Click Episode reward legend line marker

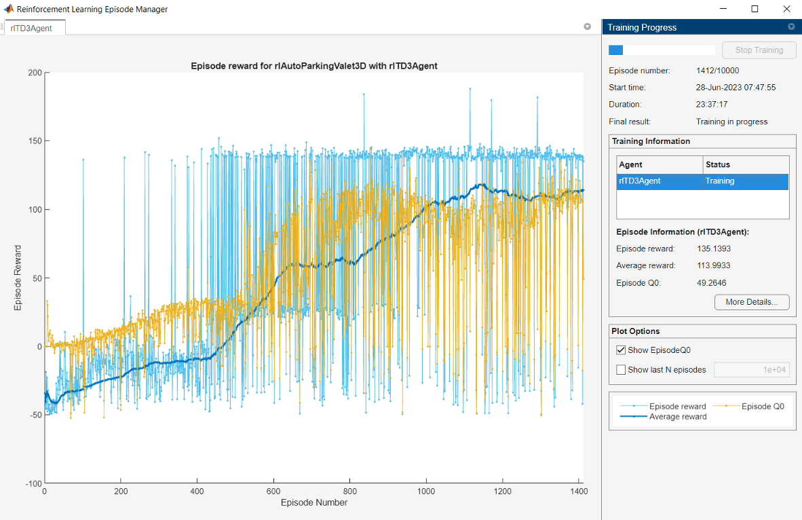[x=633, y=406]
